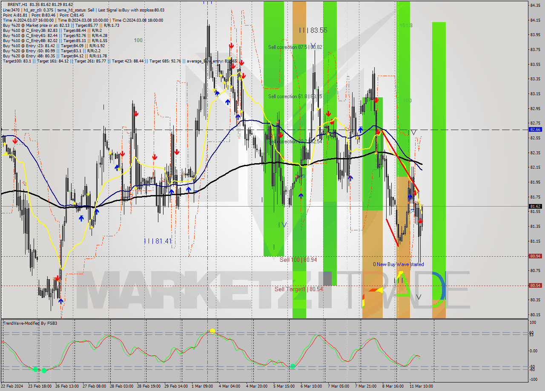
Task: Click the 'Buy %10 @ Entry -23: 81.42' line
Action: (54, 45)
